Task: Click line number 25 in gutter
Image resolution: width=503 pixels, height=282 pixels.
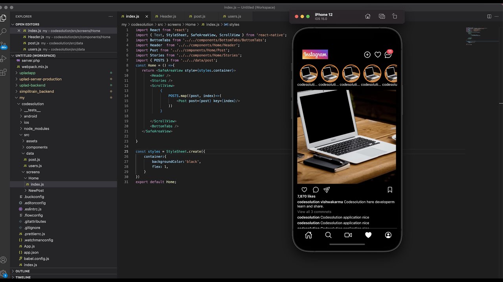Action: point(126,151)
